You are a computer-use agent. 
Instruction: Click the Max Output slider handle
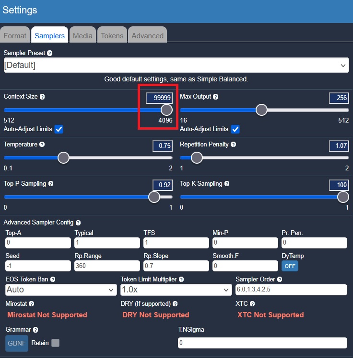(261, 110)
